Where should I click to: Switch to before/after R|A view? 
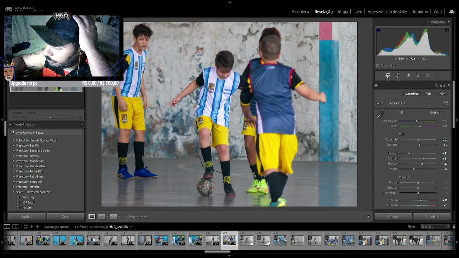click(101, 216)
